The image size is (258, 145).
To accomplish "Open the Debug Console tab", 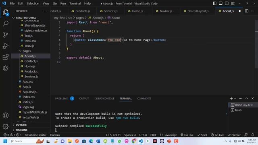I will click(x=104, y=98).
